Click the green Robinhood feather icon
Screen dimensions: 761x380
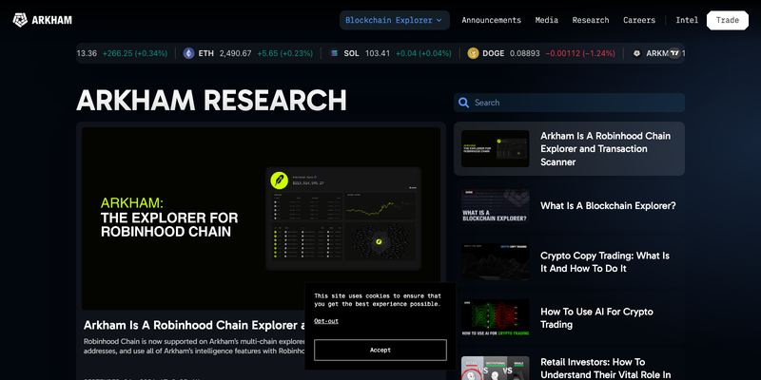(x=279, y=180)
